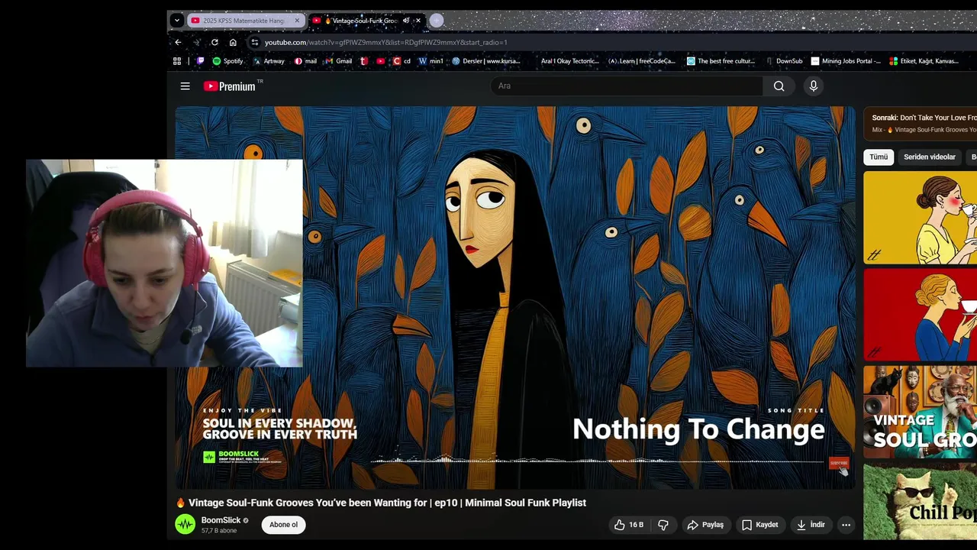Open more actions three-dot menu

click(x=846, y=525)
